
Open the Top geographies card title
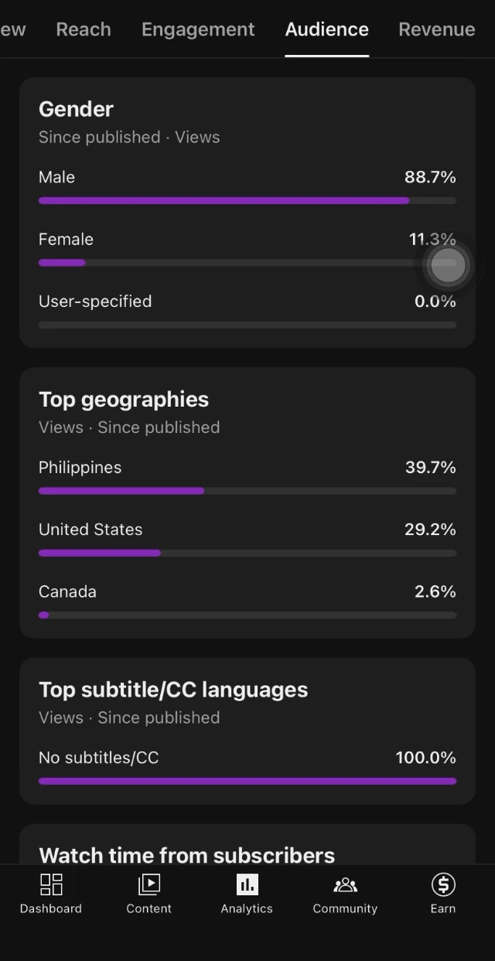[124, 400]
